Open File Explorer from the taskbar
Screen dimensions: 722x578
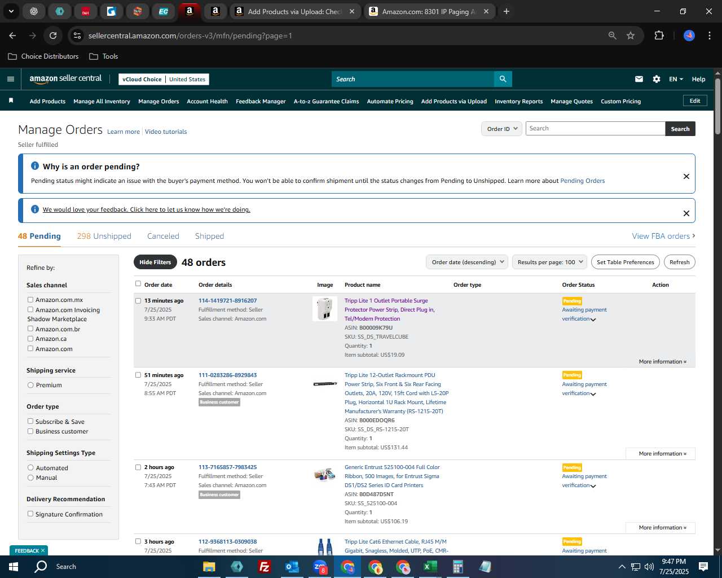coord(209,567)
